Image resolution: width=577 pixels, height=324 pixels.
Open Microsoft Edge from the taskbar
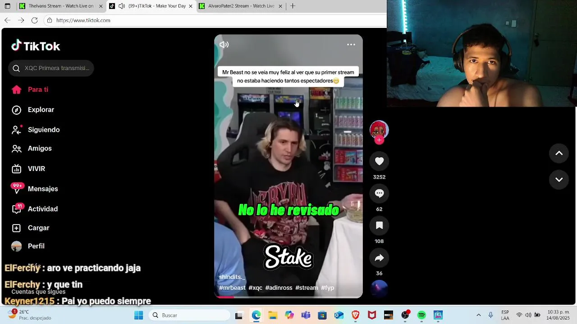256,315
